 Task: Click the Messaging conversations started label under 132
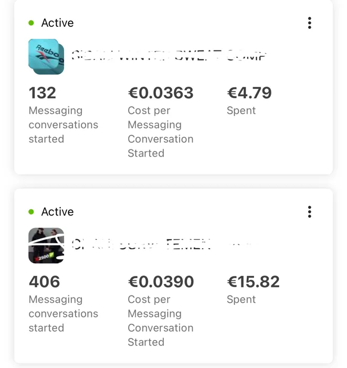pyautogui.click(x=64, y=125)
